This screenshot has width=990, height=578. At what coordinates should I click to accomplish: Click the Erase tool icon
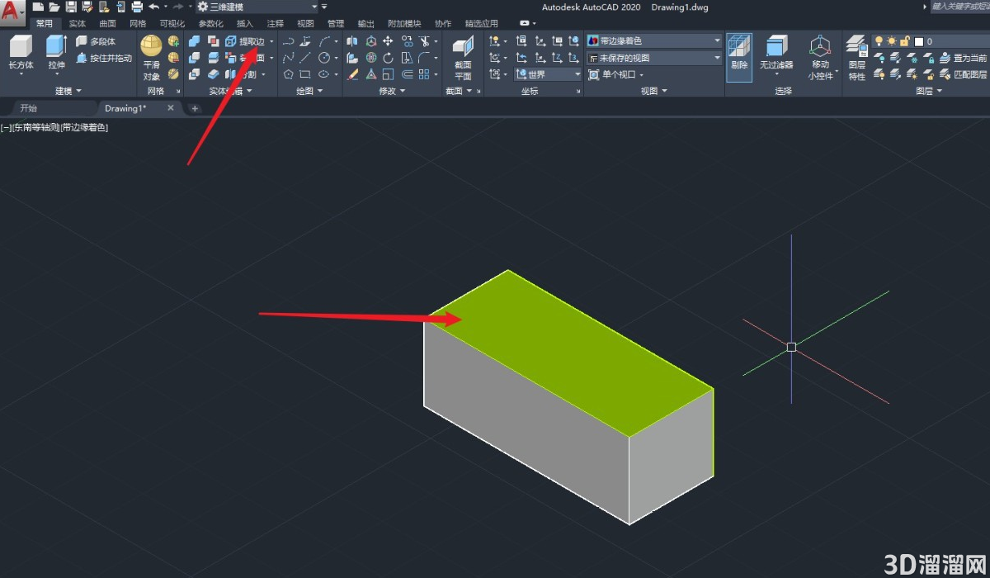tap(353, 74)
